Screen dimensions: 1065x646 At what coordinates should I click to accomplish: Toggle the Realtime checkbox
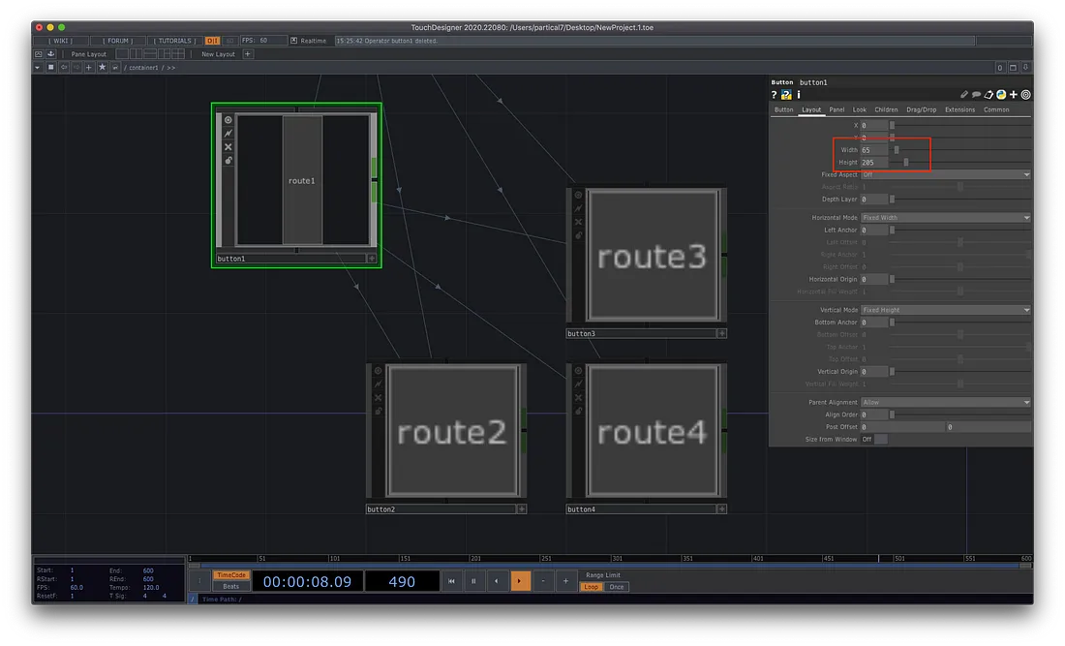pyautogui.click(x=293, y=41)
